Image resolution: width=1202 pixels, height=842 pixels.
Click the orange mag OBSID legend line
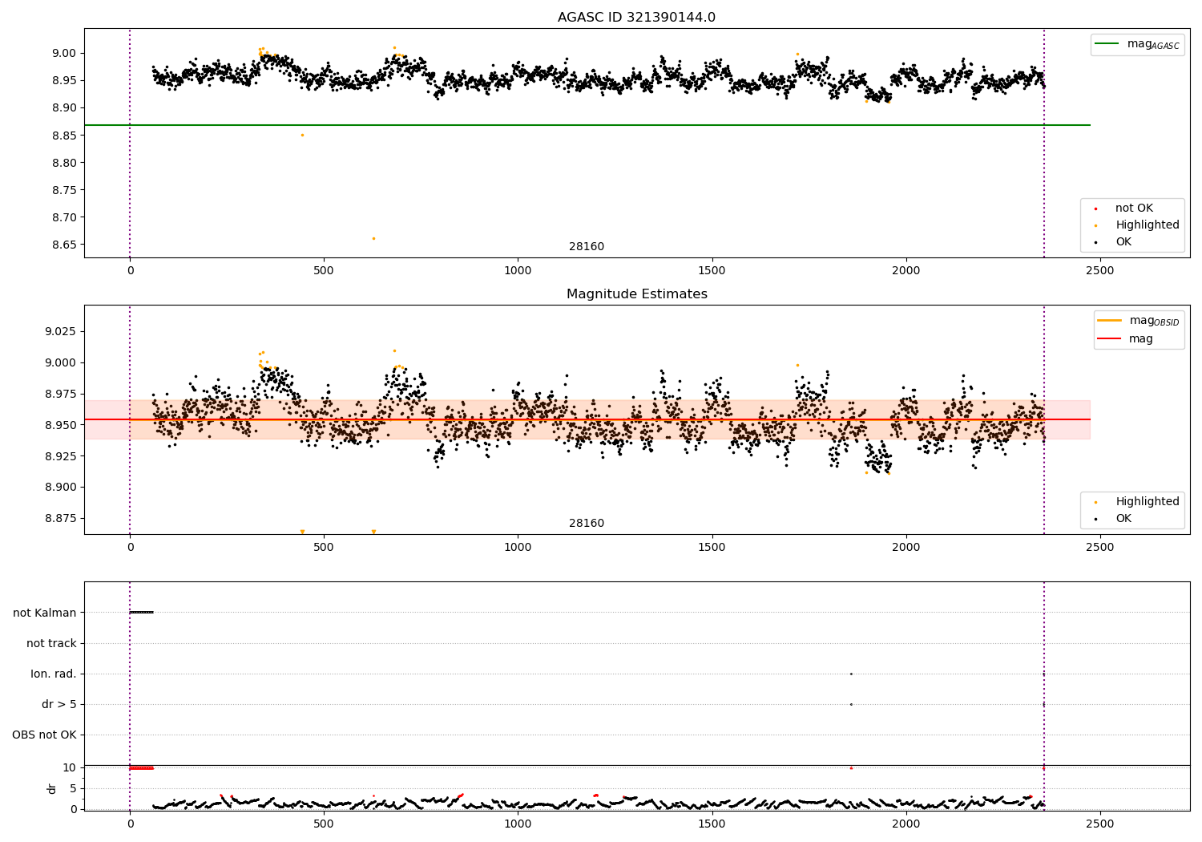[x=1110, y=320]
